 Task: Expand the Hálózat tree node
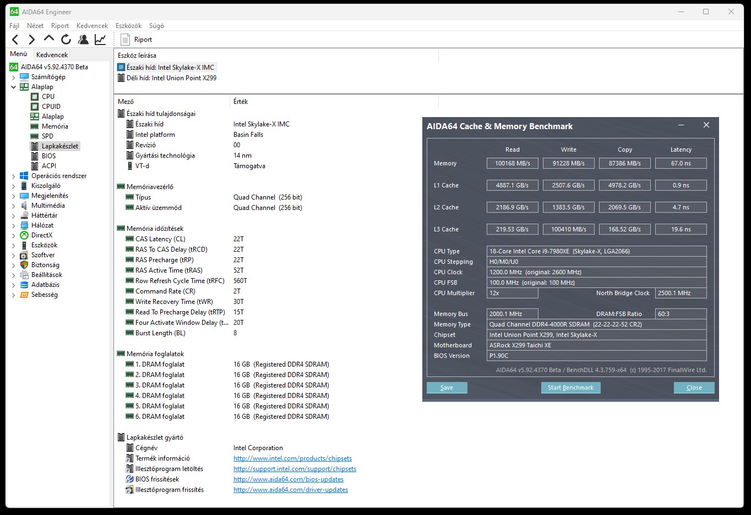tap(14, 226)
